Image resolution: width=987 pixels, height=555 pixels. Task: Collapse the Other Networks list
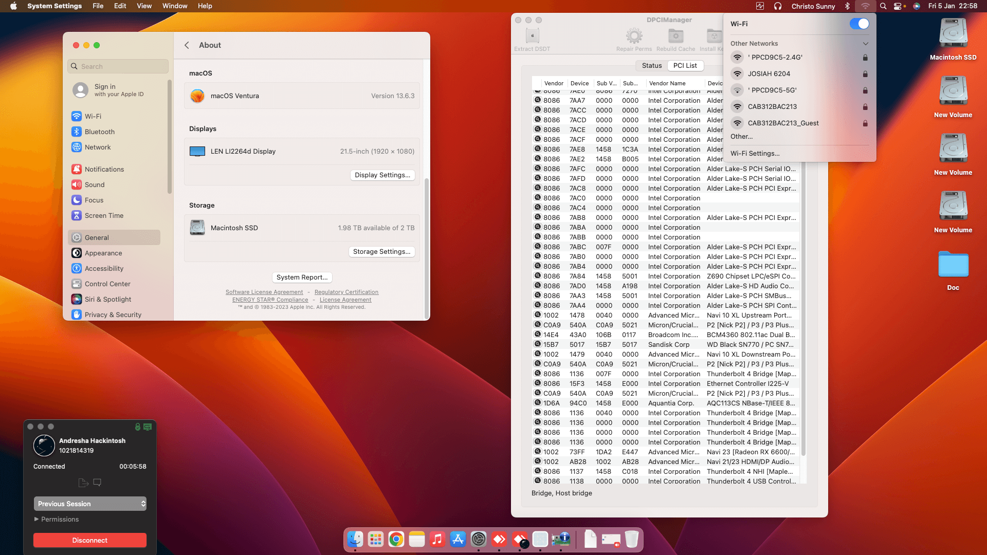(x=865, y=44)
